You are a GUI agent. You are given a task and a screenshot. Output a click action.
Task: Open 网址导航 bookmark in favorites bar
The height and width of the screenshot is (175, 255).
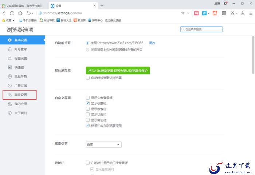pos(47,20)
